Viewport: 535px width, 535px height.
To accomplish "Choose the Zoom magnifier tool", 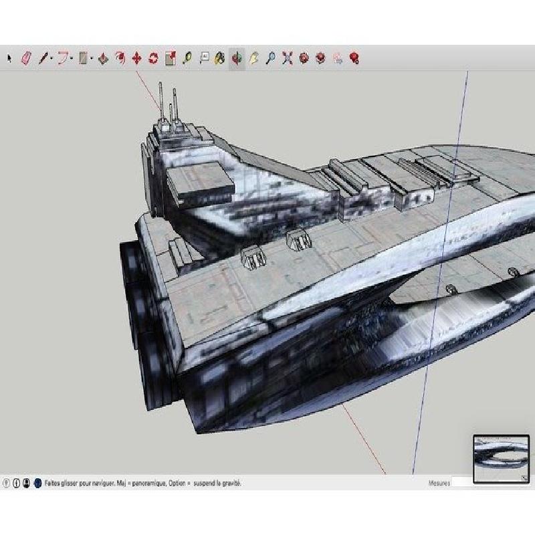I will pyautogui.click(x=271, y=58).
